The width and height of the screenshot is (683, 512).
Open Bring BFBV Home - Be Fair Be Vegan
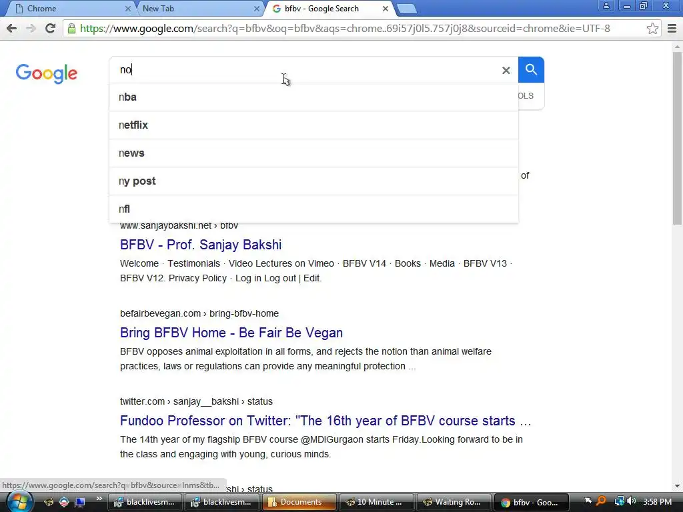[231, 333]
